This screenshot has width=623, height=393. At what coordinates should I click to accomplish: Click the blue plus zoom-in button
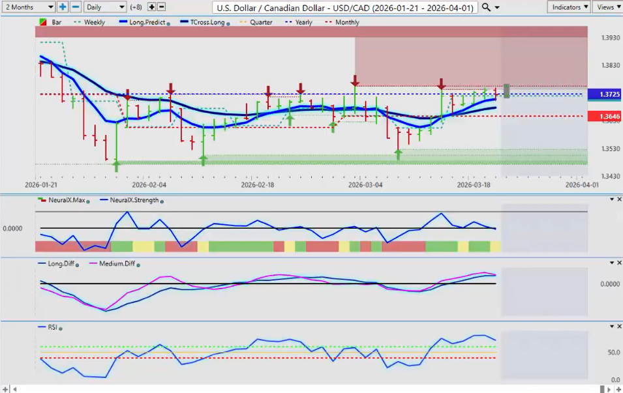coord(63,7)
